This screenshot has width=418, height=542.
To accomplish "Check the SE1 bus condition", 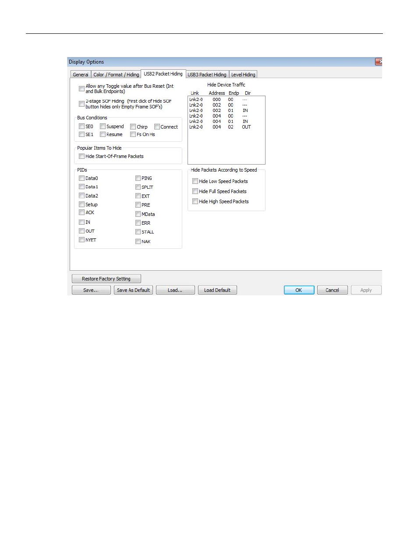I will tap(81, 134).
